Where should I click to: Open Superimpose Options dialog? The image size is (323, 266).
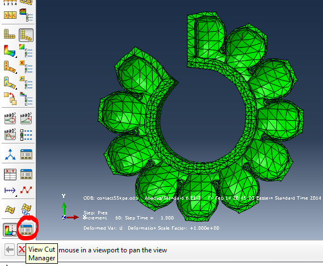[26, 99]
